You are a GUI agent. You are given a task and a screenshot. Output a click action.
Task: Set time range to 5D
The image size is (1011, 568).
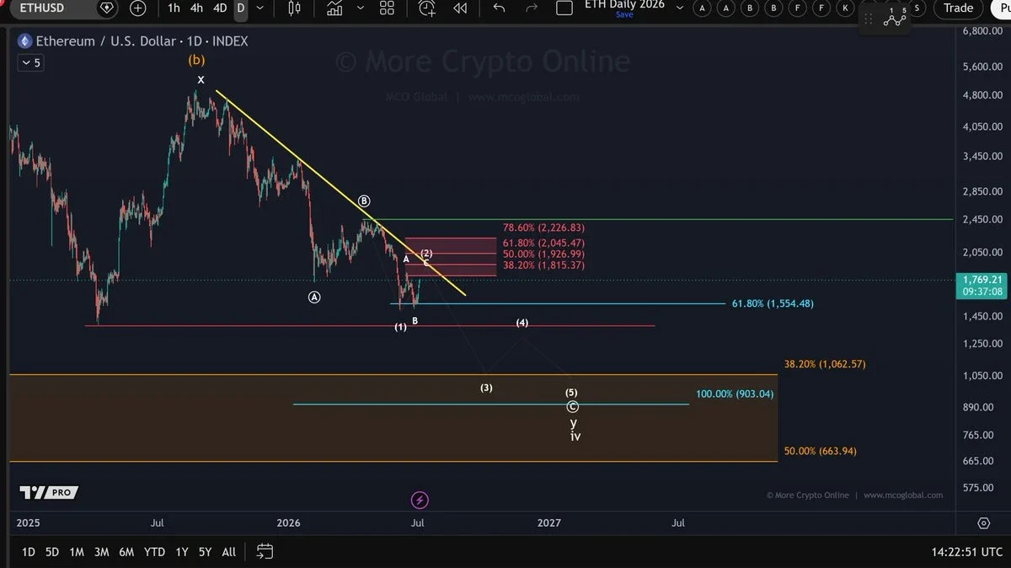pyautogui.click(x=52, y=552)
